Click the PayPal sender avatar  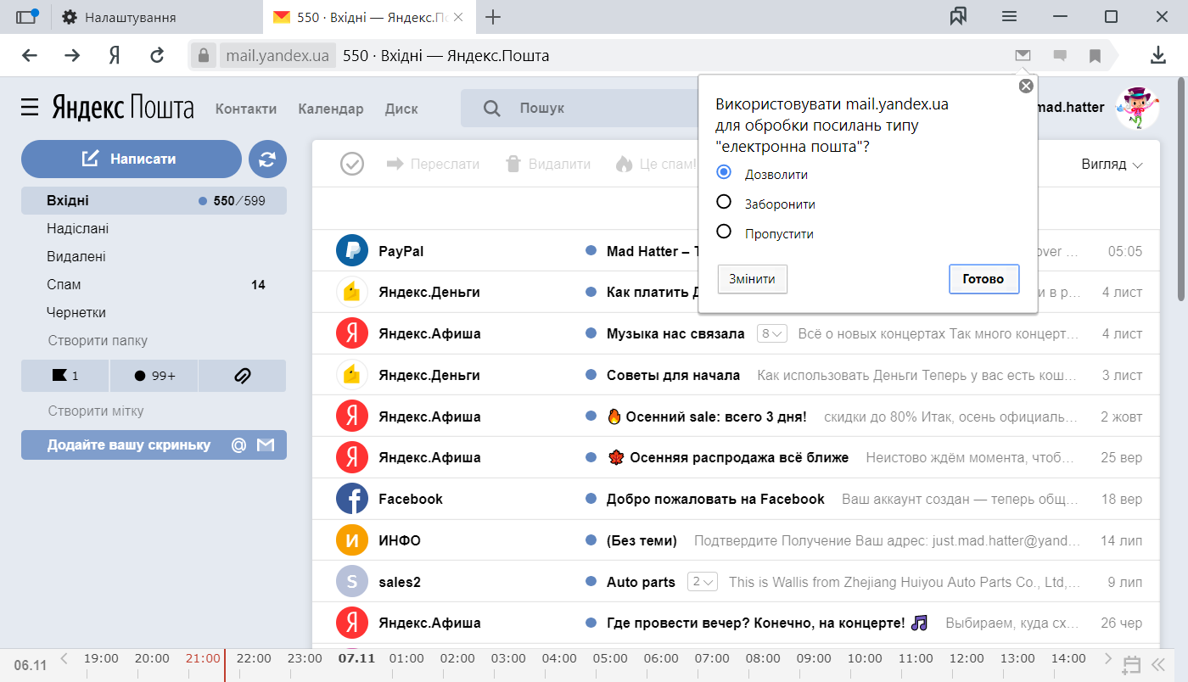coord(352,251)
